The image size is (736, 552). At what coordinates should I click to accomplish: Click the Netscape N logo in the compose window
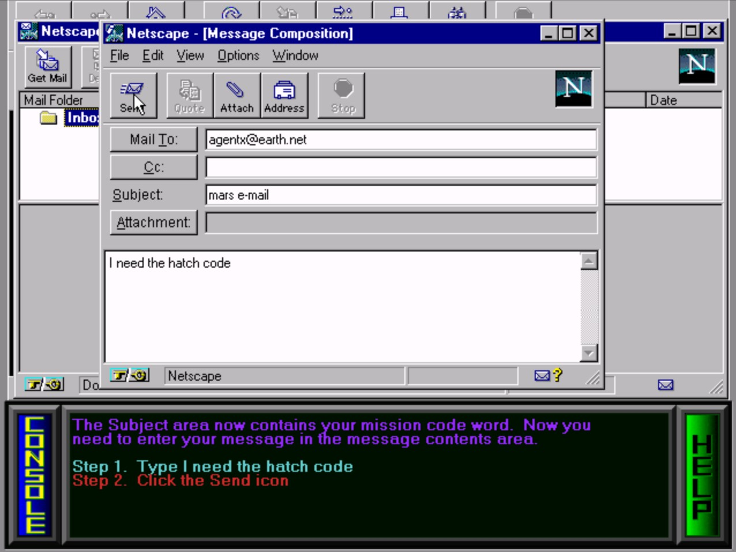click(x=573, y=88)
